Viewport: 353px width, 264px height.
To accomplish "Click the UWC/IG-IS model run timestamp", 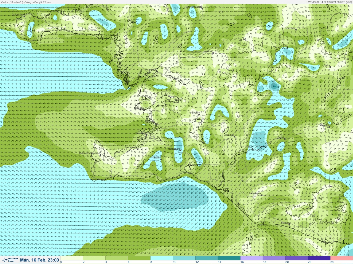I will coord(329,2).
